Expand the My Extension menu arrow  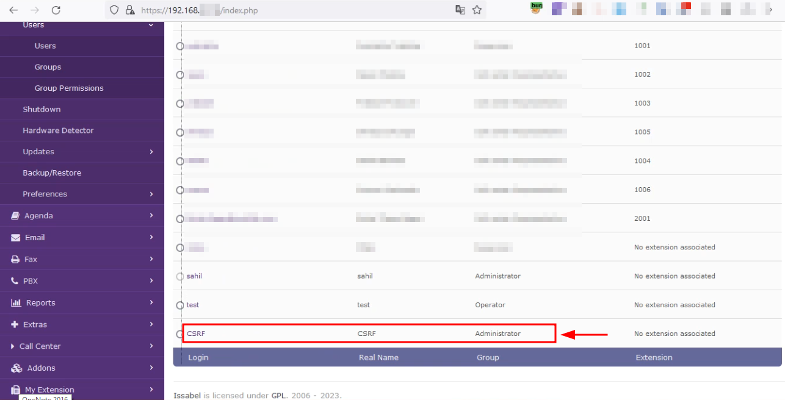point(151,390)
